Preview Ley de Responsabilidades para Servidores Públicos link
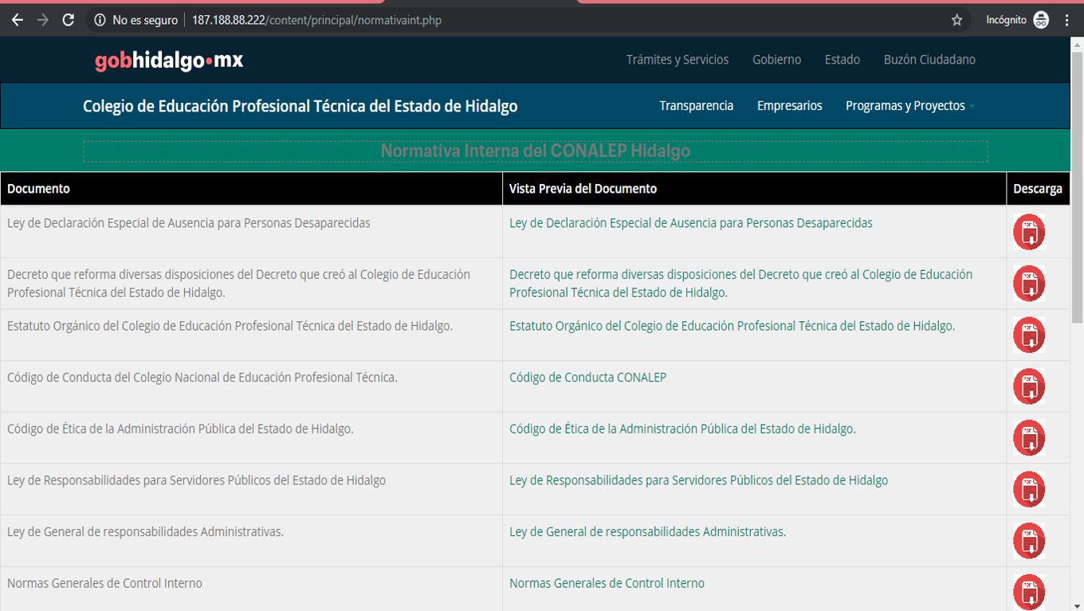1084x611 pixels. [699, 480]
